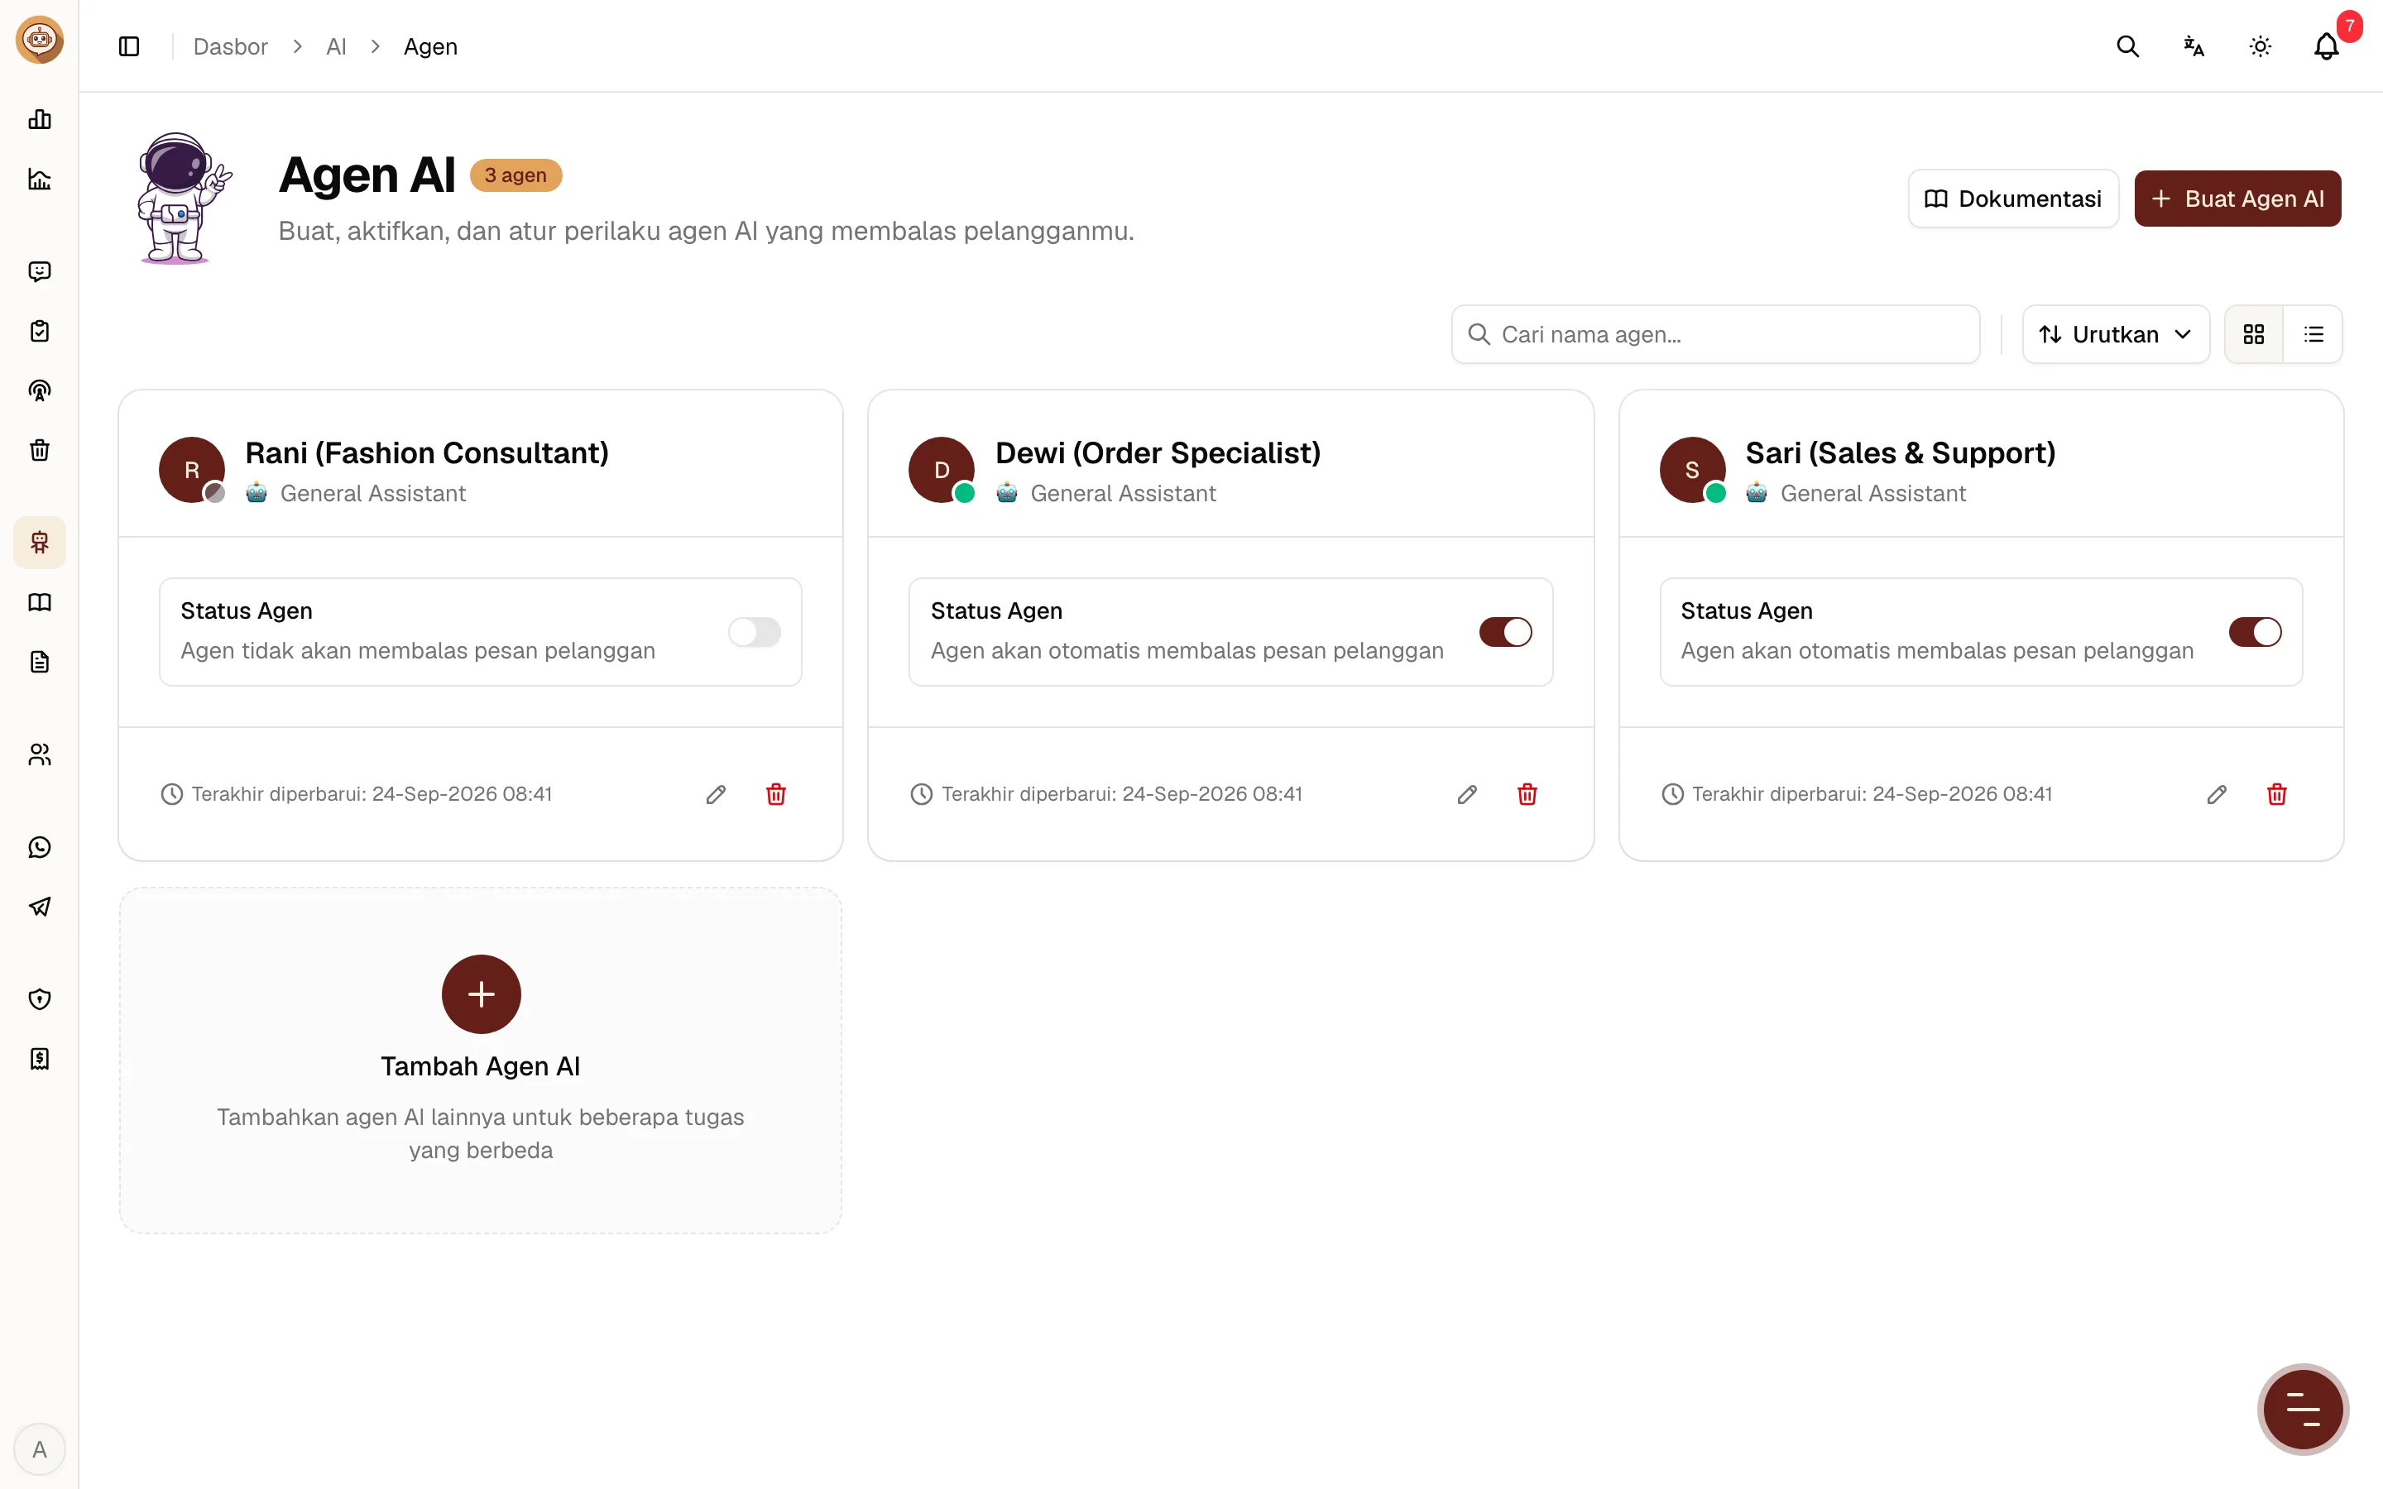Switch language with the translate icon
2383x1489 pixels.
[x=2194, y=46]
